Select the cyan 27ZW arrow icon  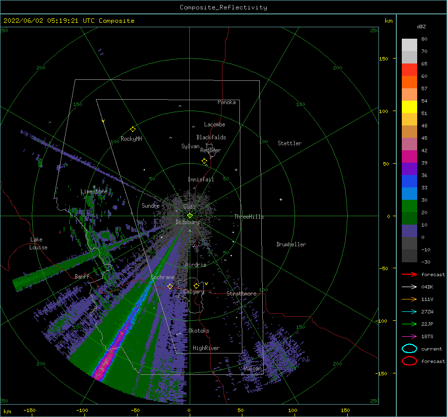point(409,312)
